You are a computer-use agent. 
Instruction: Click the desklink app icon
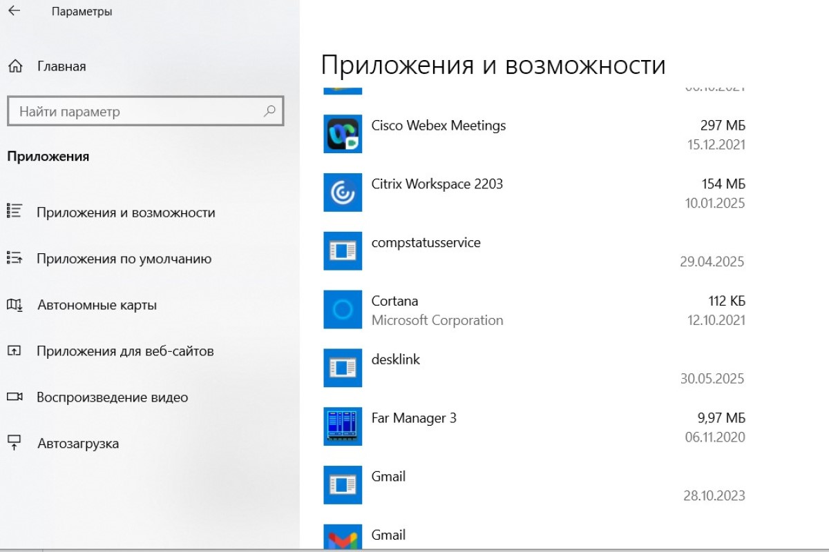pyautogui.click(x=343, y=368)
